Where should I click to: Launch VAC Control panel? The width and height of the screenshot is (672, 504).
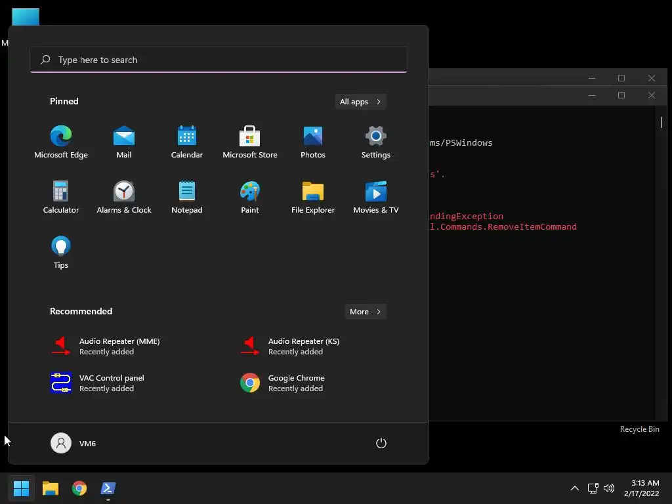(x=97, y=383)
